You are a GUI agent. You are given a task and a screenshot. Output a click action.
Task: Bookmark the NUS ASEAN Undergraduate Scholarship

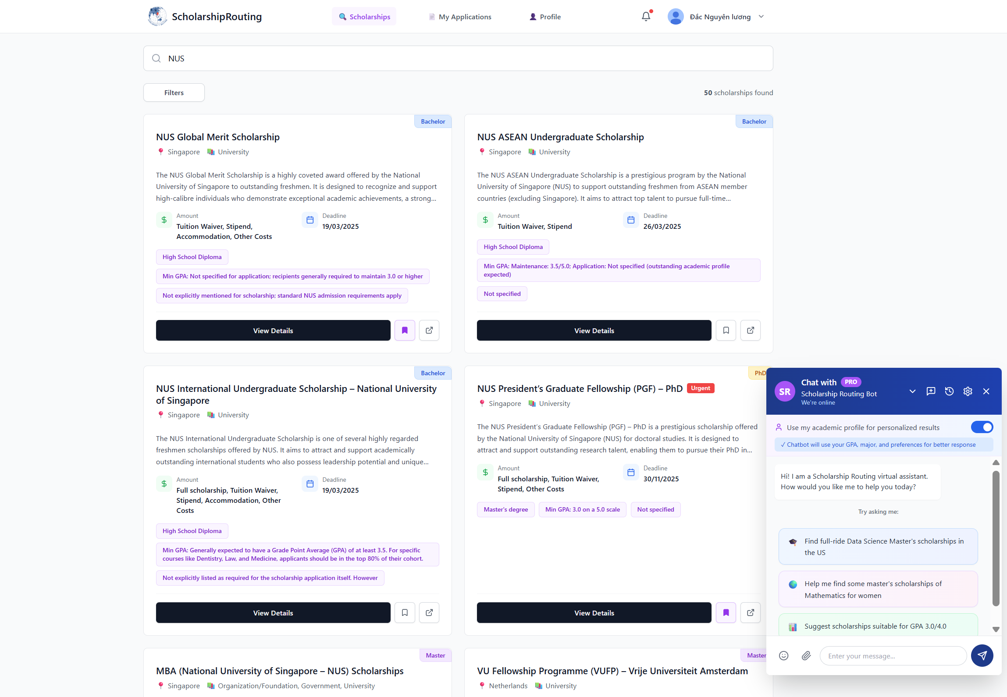[726, 331]
